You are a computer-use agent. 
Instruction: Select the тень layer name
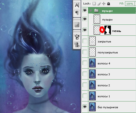coord(117,31)
